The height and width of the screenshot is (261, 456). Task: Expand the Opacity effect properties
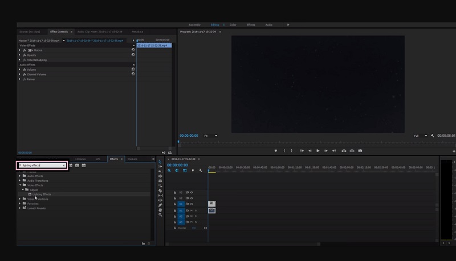[x=20, y=55]
